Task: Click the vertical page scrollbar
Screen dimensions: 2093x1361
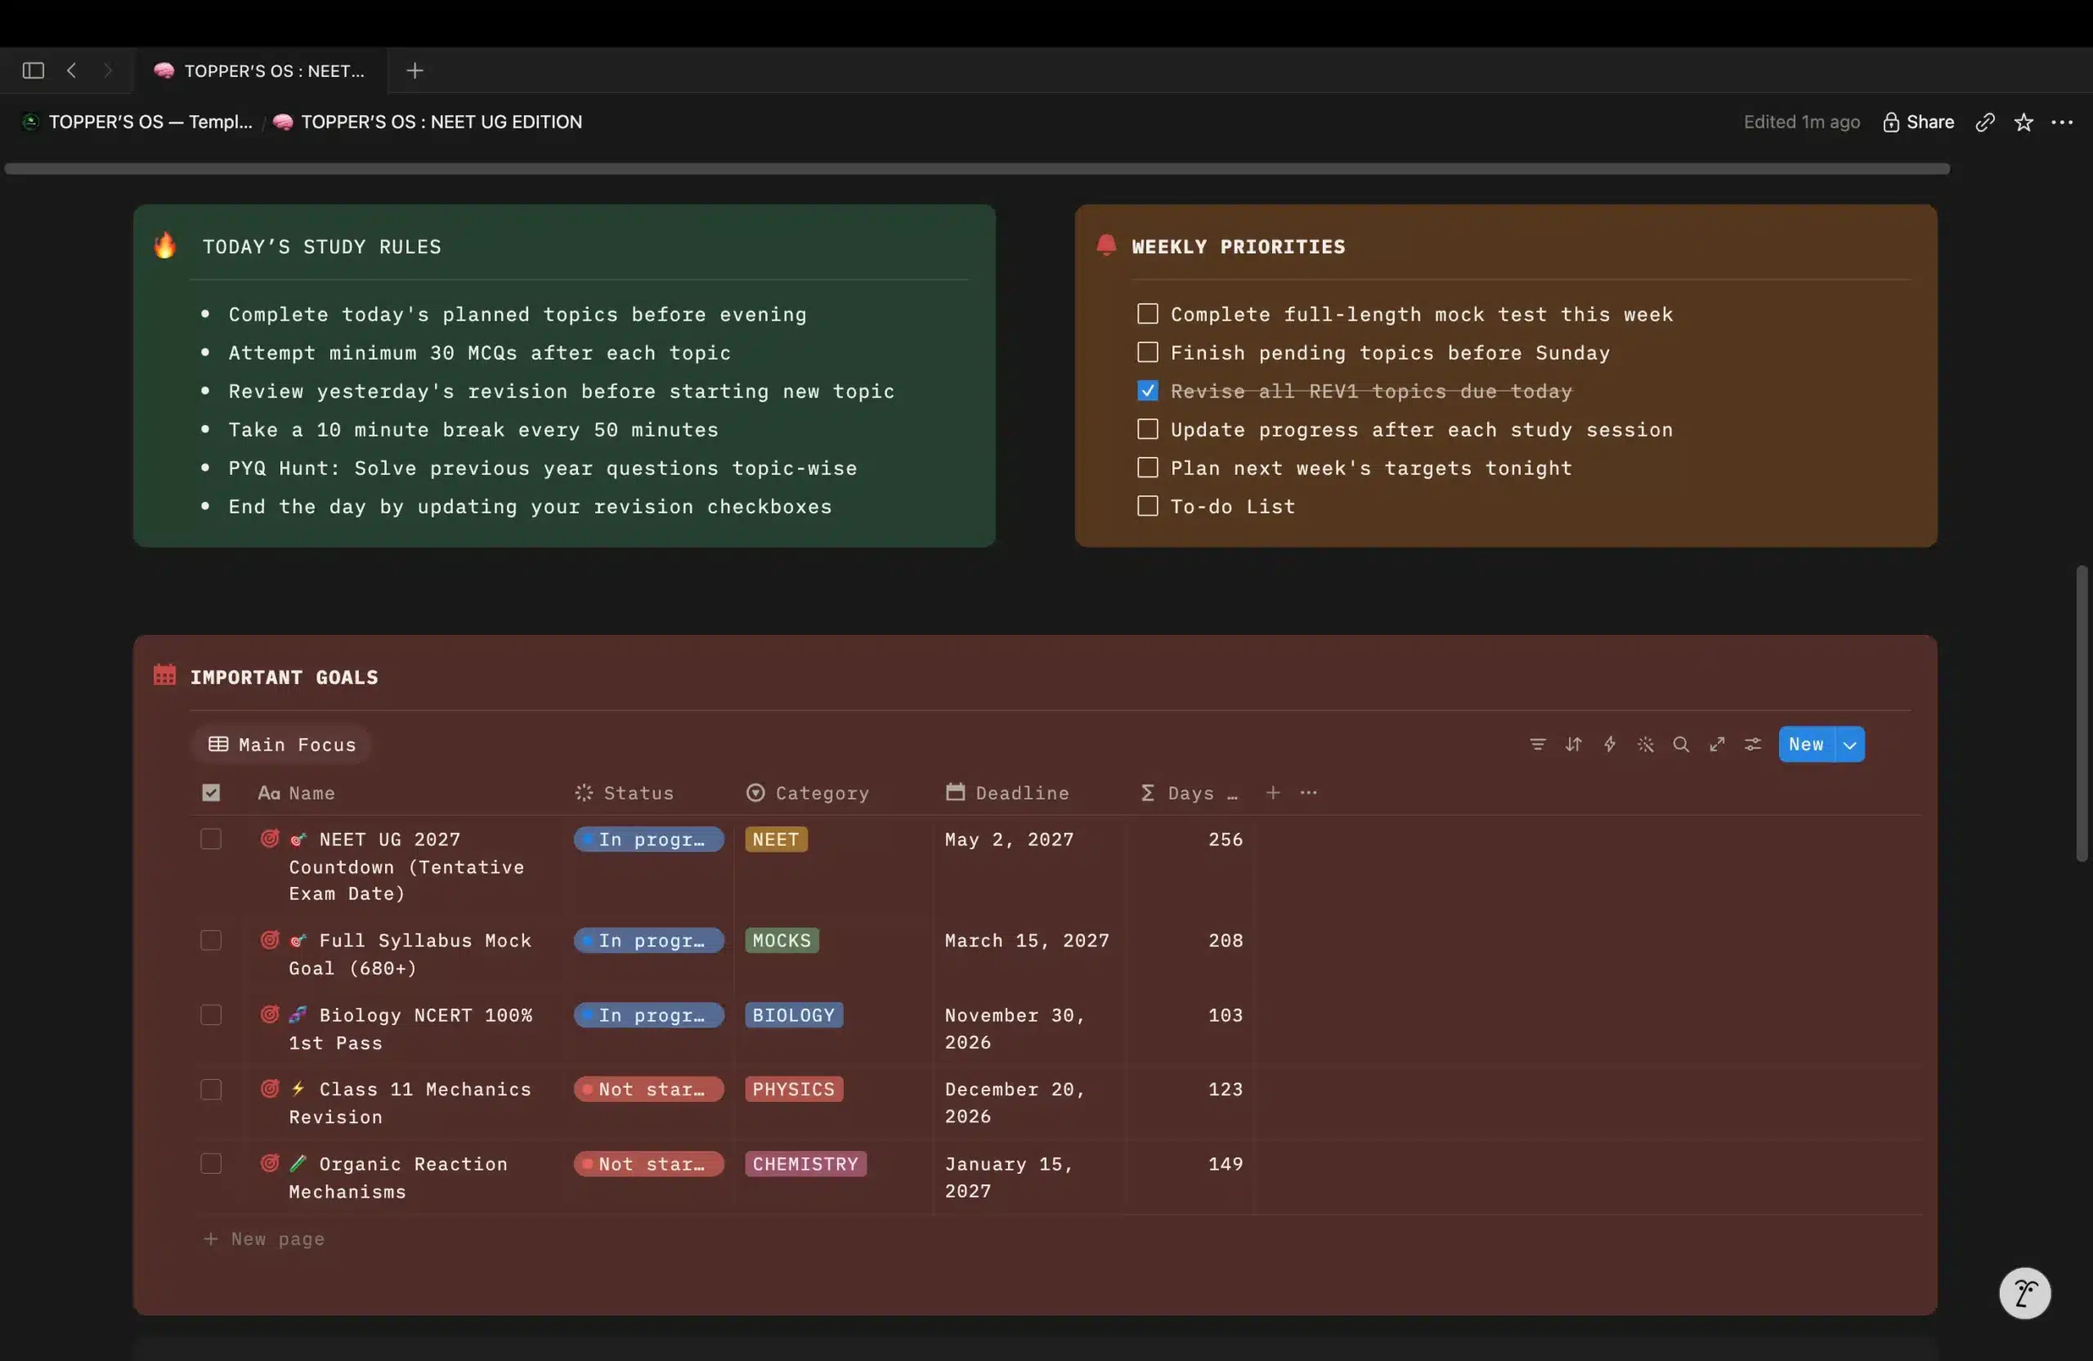Action: pos(2082,713)
